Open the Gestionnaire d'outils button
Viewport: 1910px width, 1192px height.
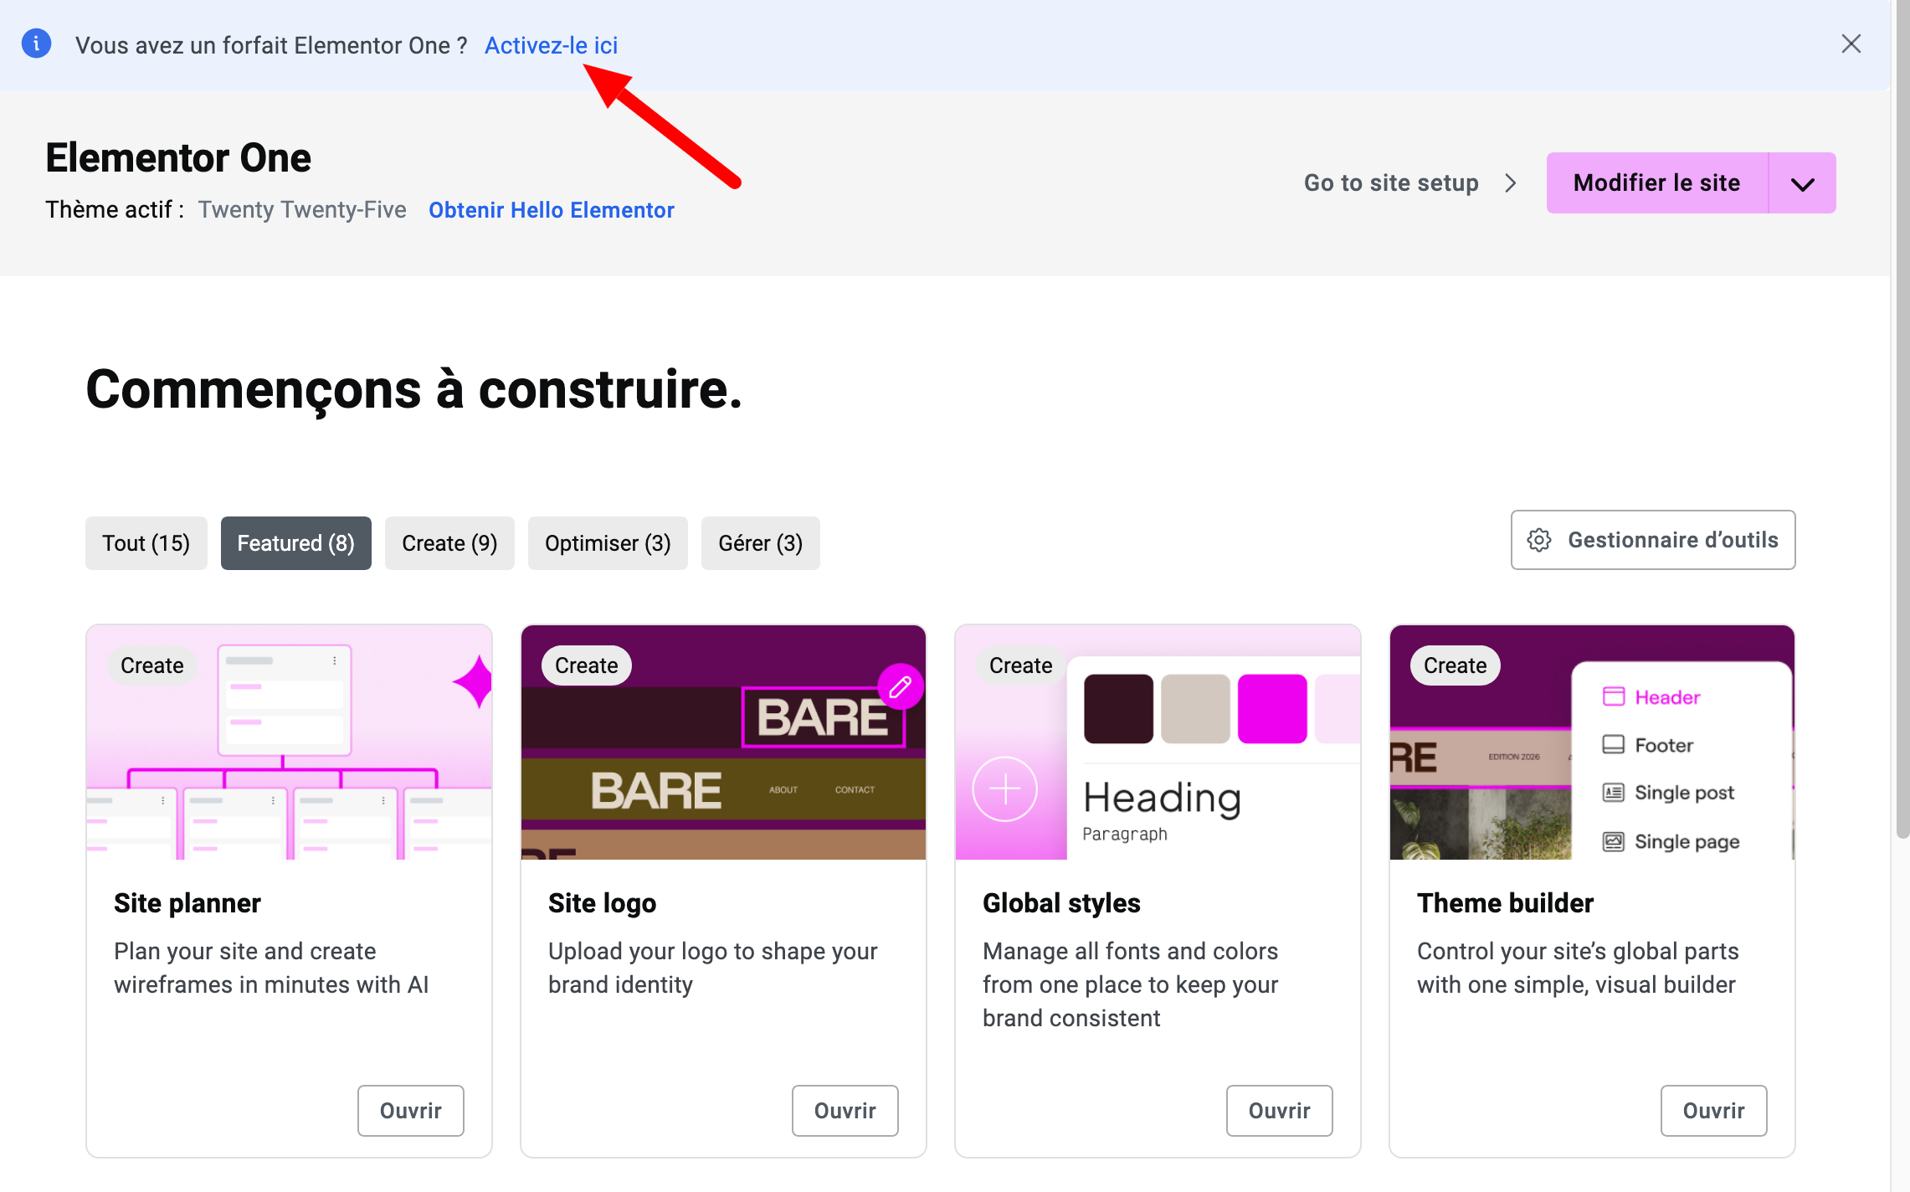[x=1653, y=540]
